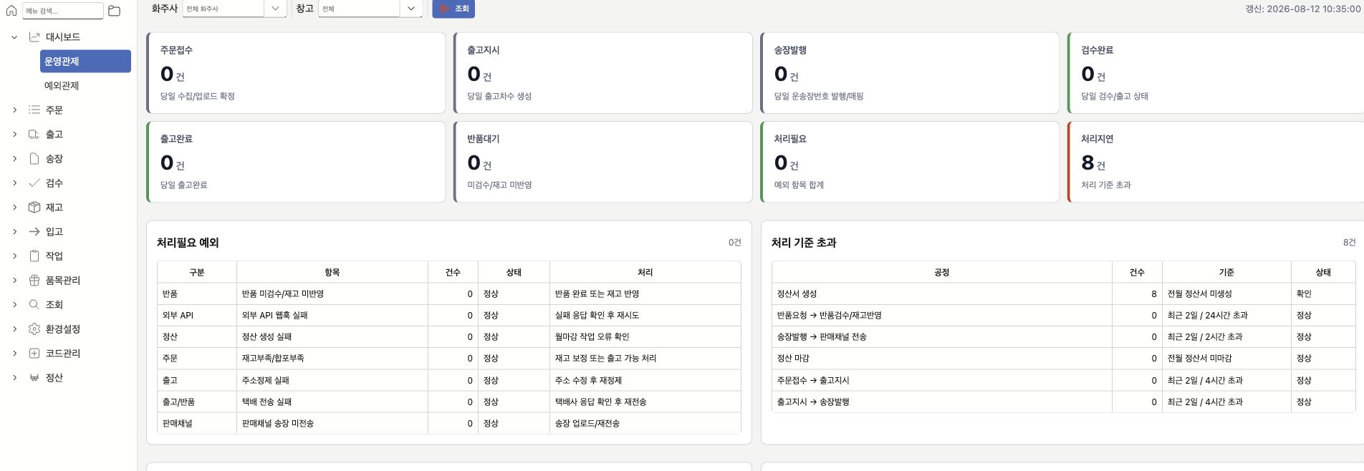Image resolution: width=1364 pixels, height=471 pixels.
Task: Click the 검수 checkmark icon
Action: [34, 183]
